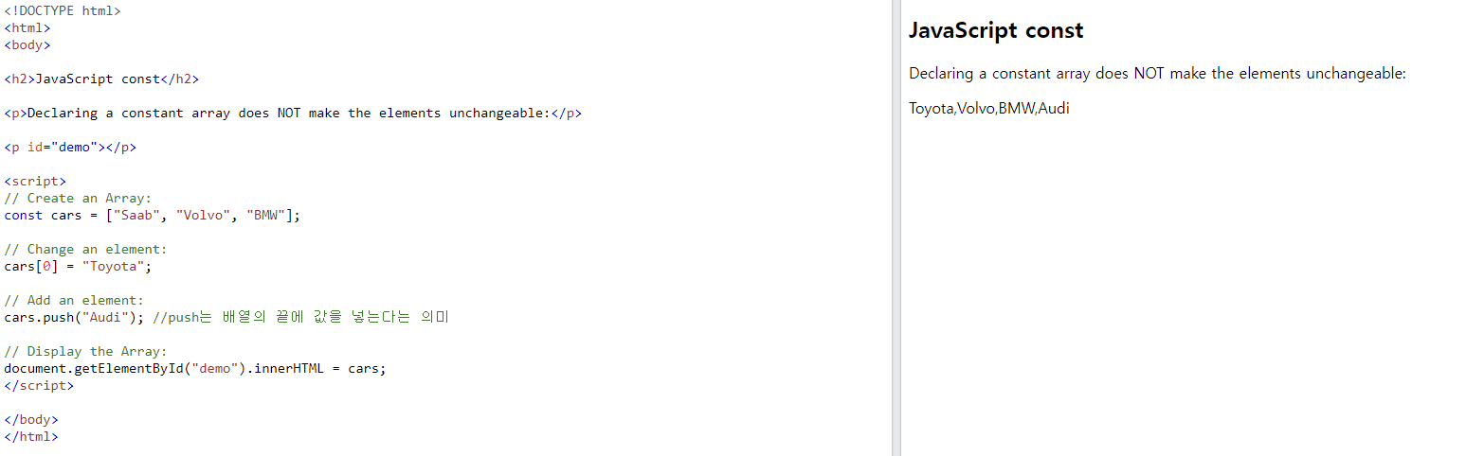1484x456 pixels.
Task: Click the const cars array declaration line
Action: click(153, 215)
